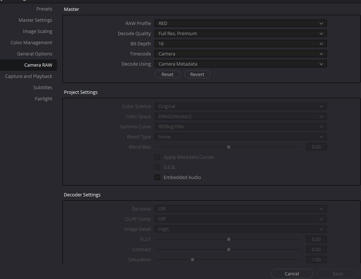Click the Reset button
The height and width of the screenshot is (279, 361).
tap(167, 74)
